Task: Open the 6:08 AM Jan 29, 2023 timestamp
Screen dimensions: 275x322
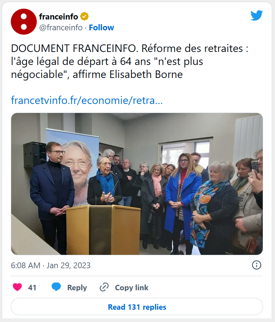Action: coord(51,265)
